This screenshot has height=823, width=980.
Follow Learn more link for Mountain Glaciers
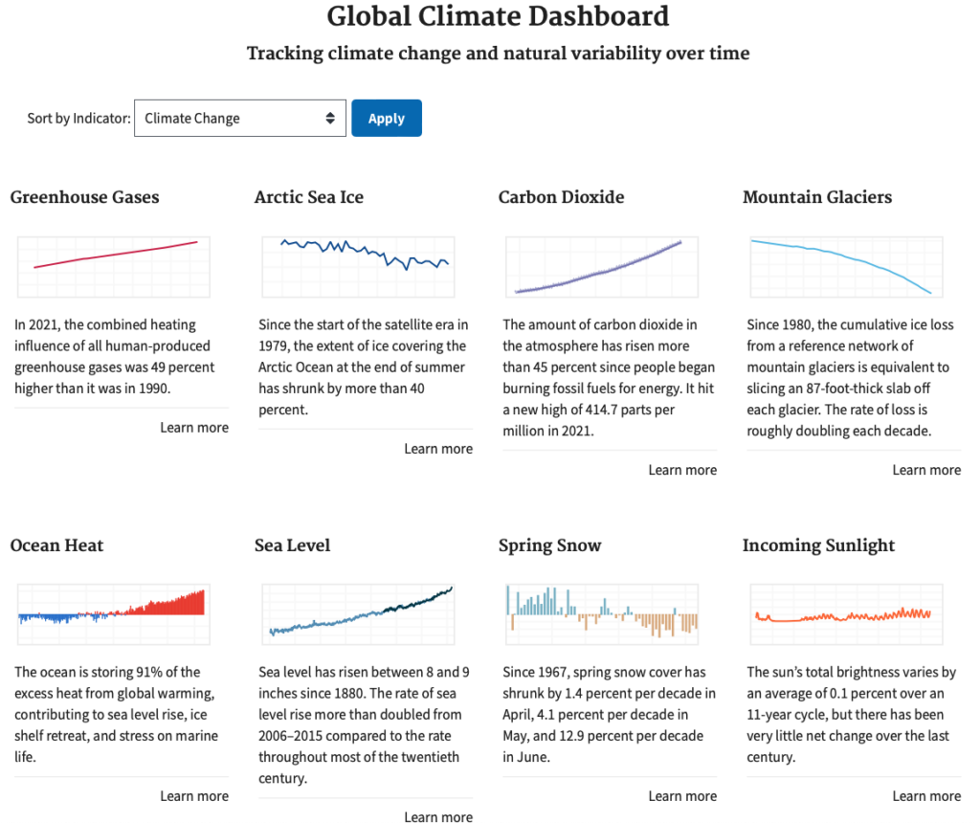pyautogui.click(x=926, y=470)
